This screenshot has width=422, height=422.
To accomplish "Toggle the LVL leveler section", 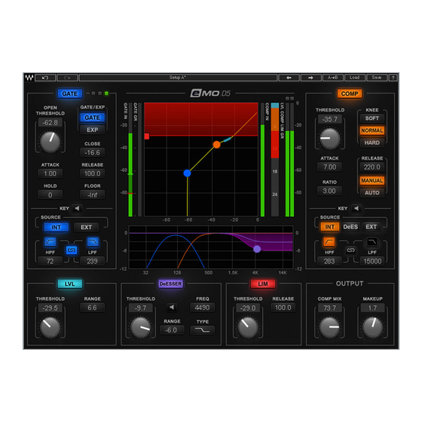I will coord(69,284).
